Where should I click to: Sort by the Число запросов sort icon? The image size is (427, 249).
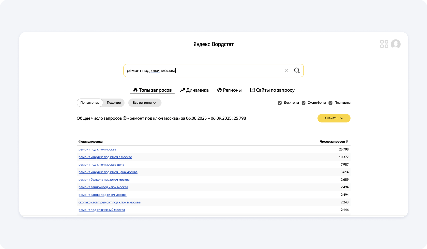click(x=347, y=142)
